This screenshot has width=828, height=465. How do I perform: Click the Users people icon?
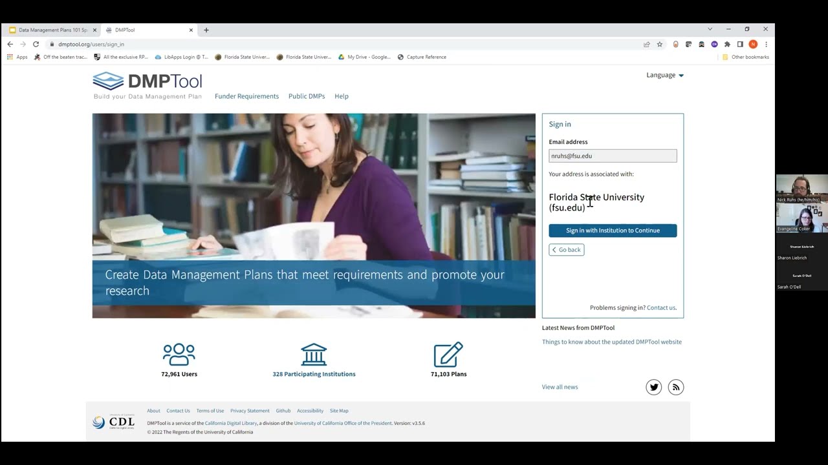(x=179, y=355)
